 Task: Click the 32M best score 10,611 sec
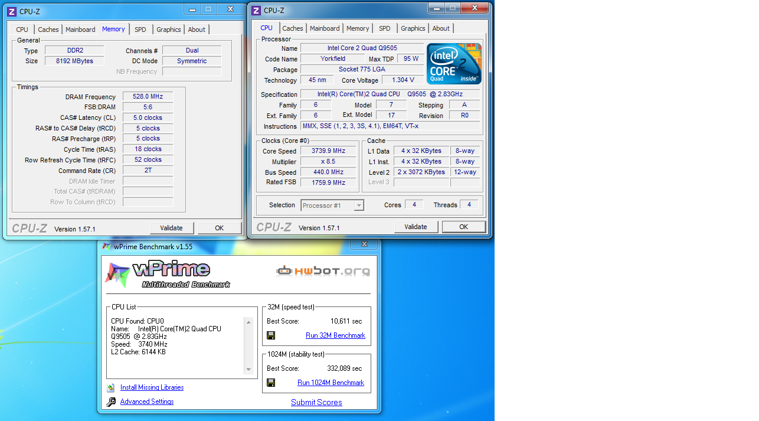coord(346,321)
